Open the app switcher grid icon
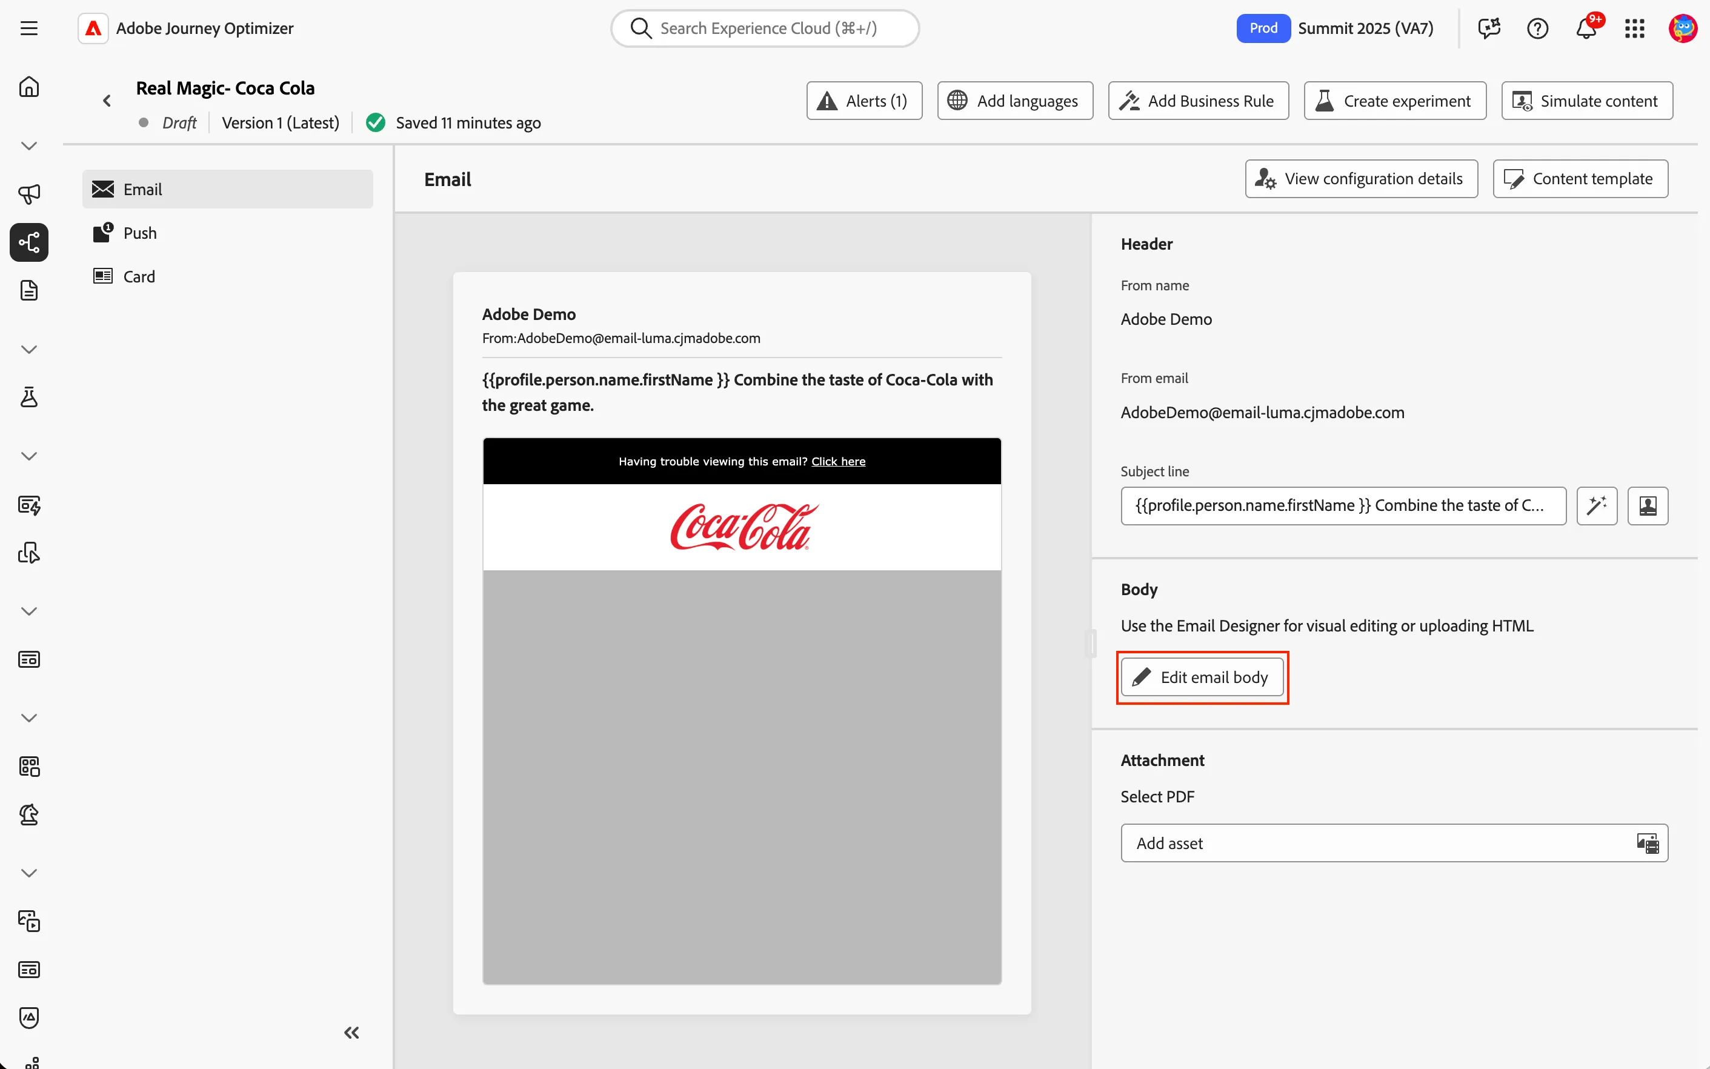This screenshot has height=1069, width=1710. click(x=1634, y=28)
